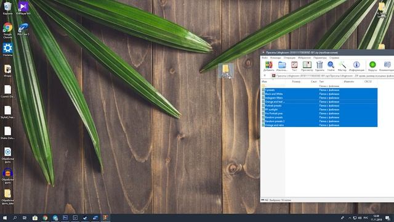The image size is (394, 222).
Task: Open the blue gear desktop icon
Action: pyautogui.click(x=7, y=49)
